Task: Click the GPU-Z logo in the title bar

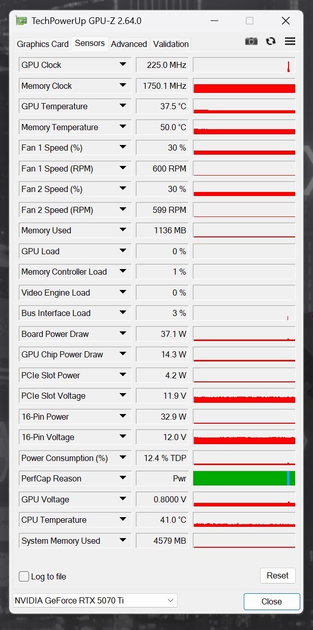Action: (23, 20)
